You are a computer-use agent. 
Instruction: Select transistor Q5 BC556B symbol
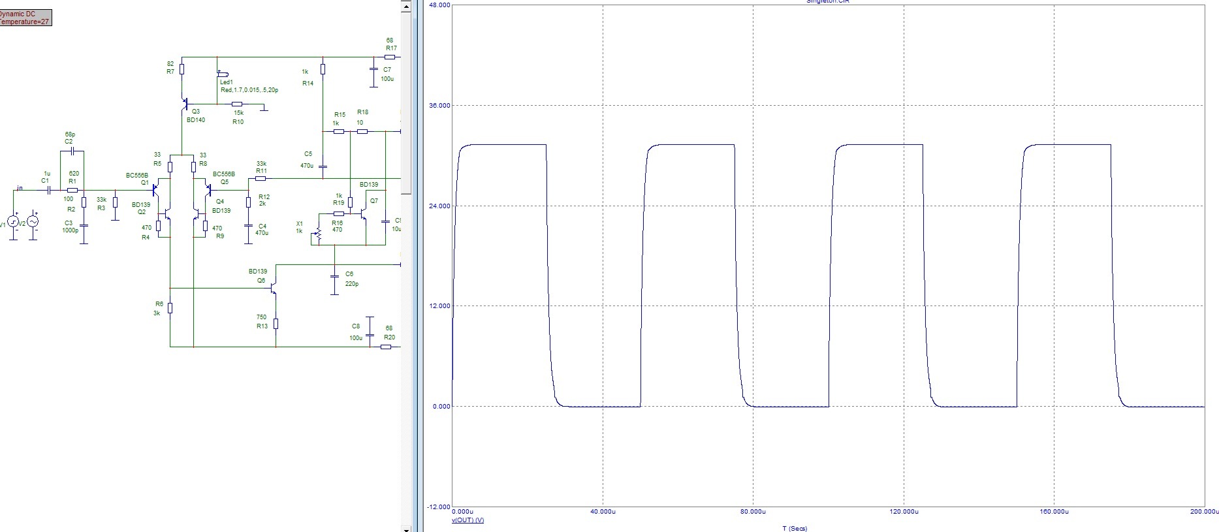[208, 190]
